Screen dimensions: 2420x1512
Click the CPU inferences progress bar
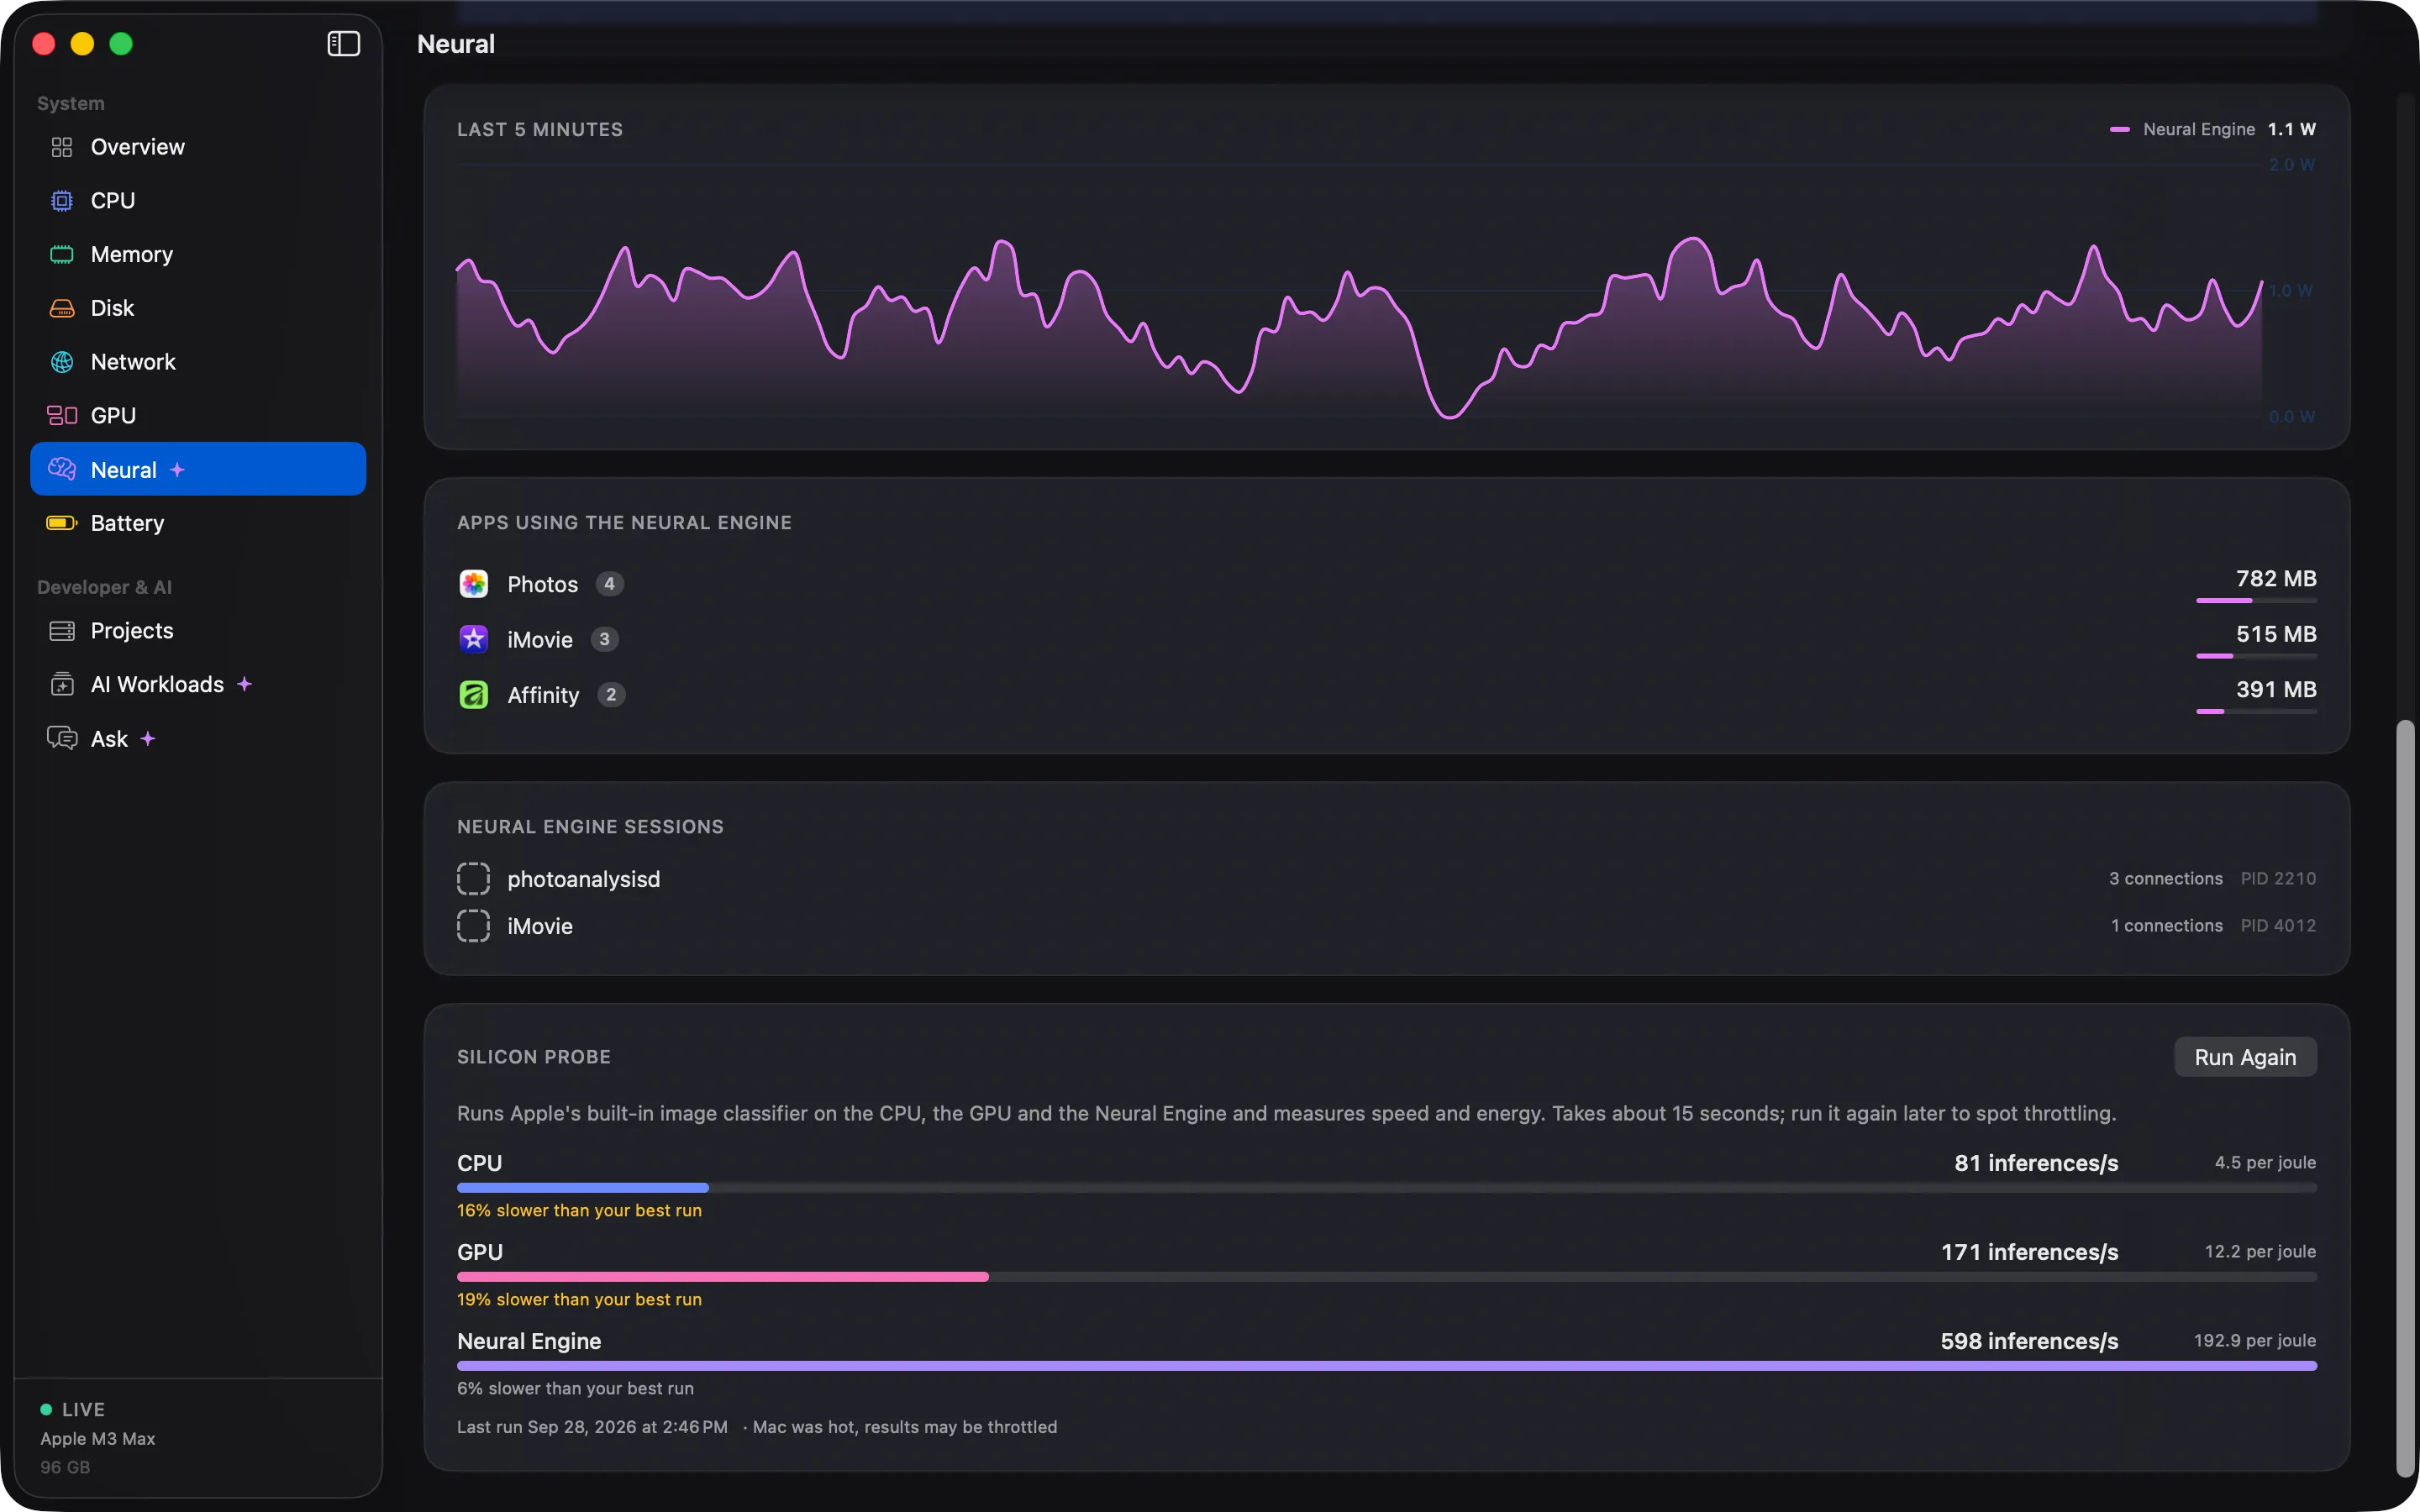(x=1387, y=1188)
